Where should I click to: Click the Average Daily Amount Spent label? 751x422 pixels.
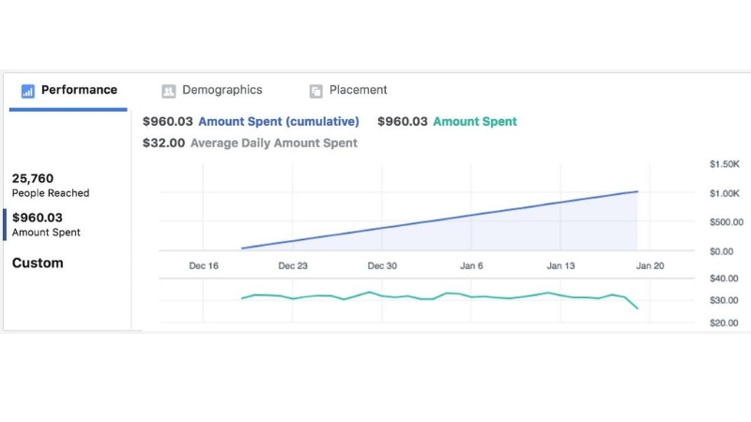coord(273,143)
